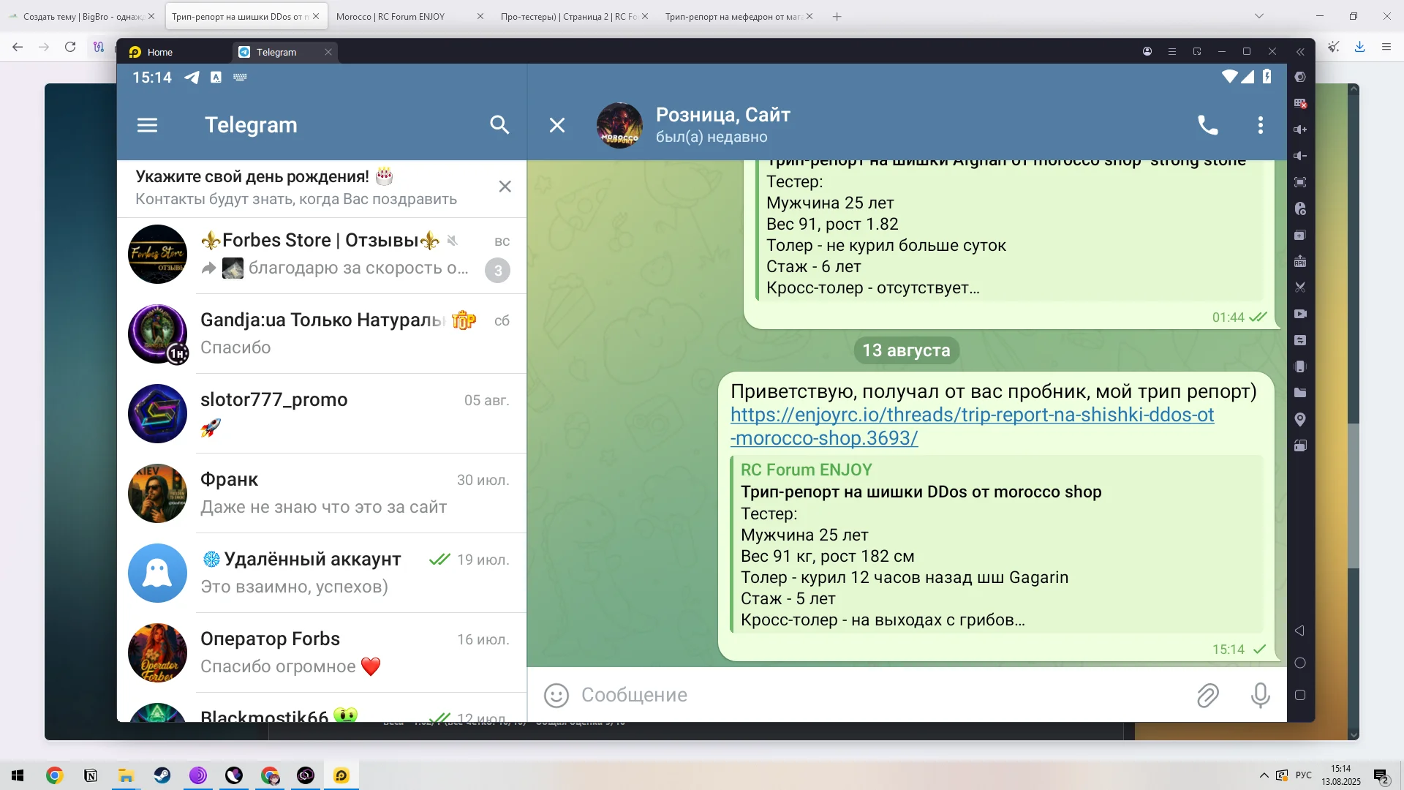This screenshot has height=790, width=1404.
Task: Open browser downloads
Action: click(1359, 47)
